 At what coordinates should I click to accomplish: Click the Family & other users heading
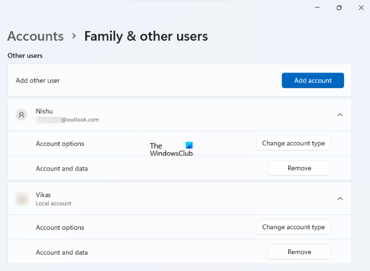click(x=146, y=36)
